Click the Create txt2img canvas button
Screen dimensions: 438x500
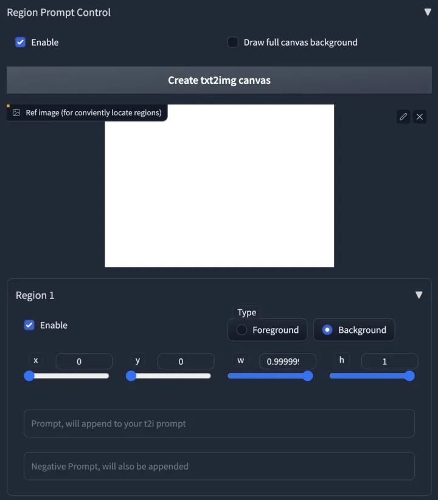(x=219, y=80)
